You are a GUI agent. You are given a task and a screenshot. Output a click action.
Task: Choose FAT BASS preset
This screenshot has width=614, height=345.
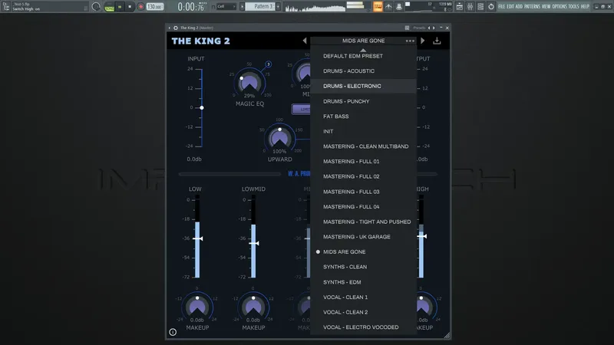[363, 117]
